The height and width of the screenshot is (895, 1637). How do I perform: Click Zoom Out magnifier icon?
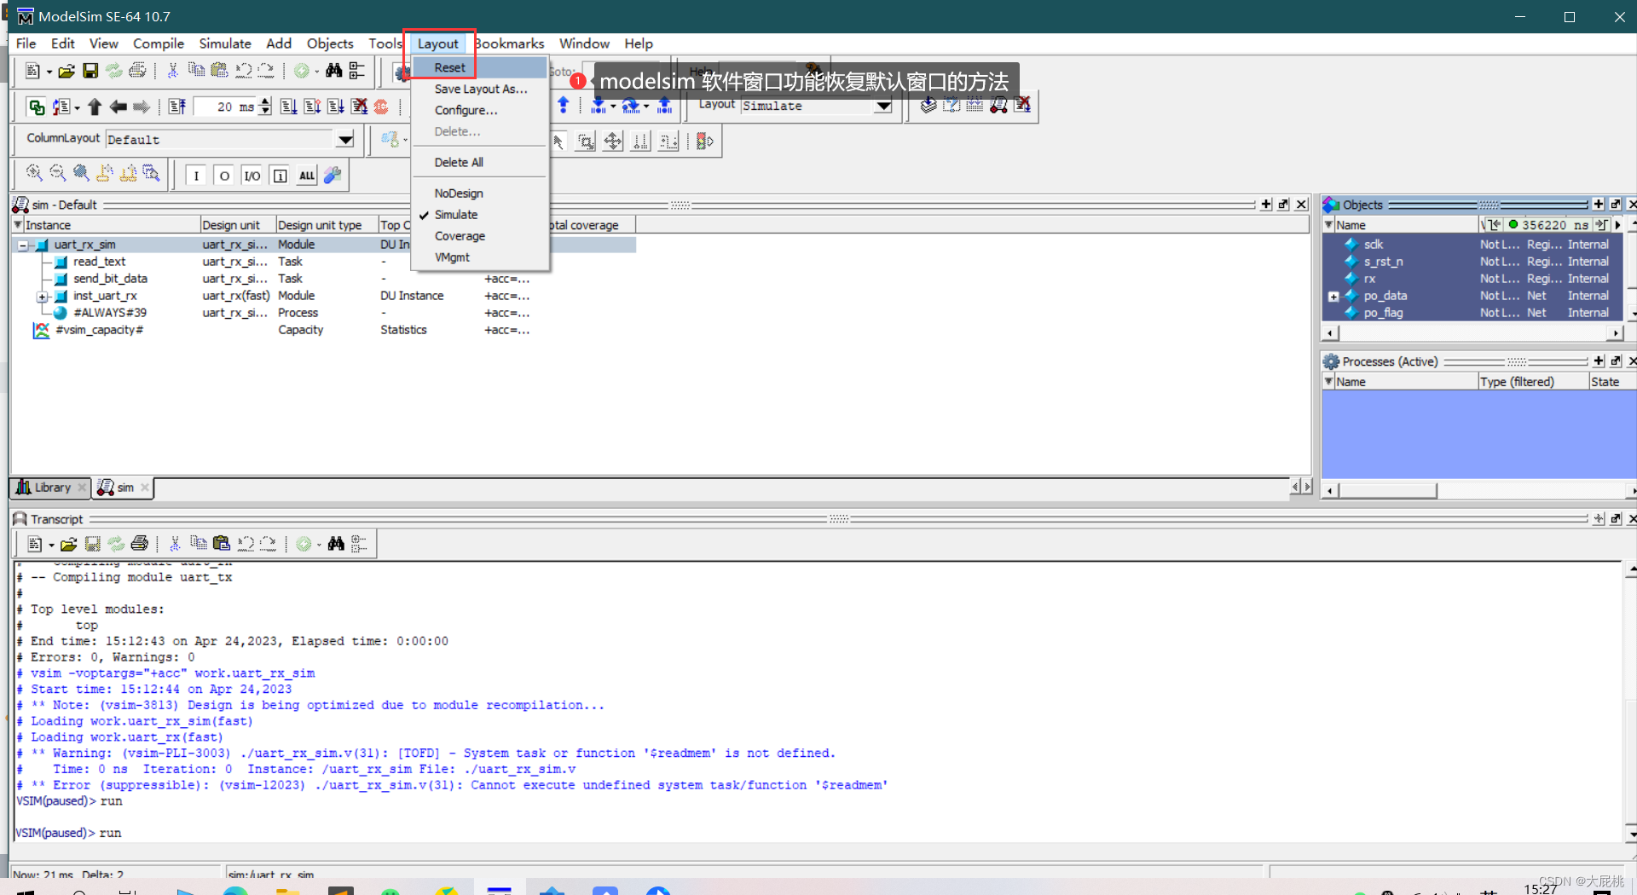point(57,173)
